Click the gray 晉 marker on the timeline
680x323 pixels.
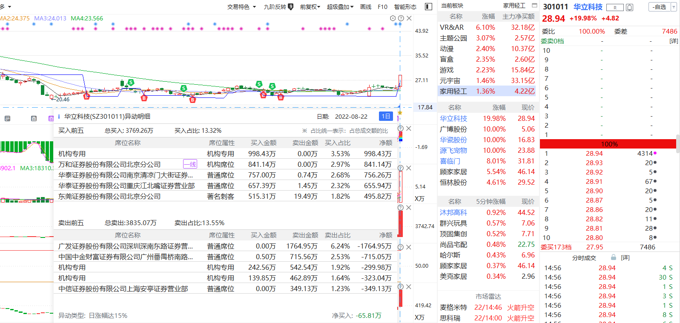coord(34,119)
